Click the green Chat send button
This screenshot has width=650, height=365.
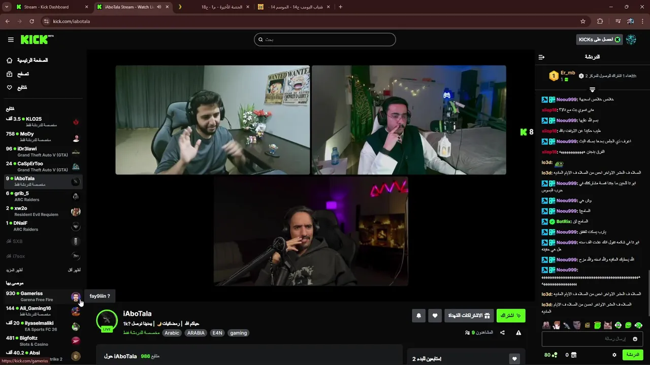coord(633,355)
